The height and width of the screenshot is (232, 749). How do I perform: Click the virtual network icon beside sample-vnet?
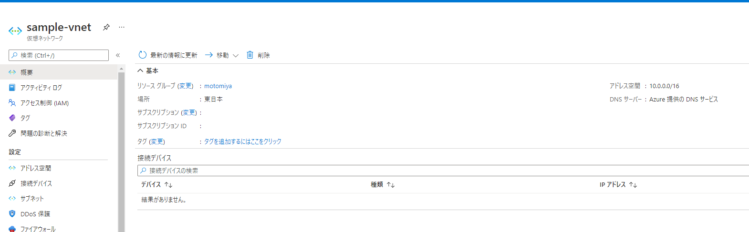tap(15, 31)
